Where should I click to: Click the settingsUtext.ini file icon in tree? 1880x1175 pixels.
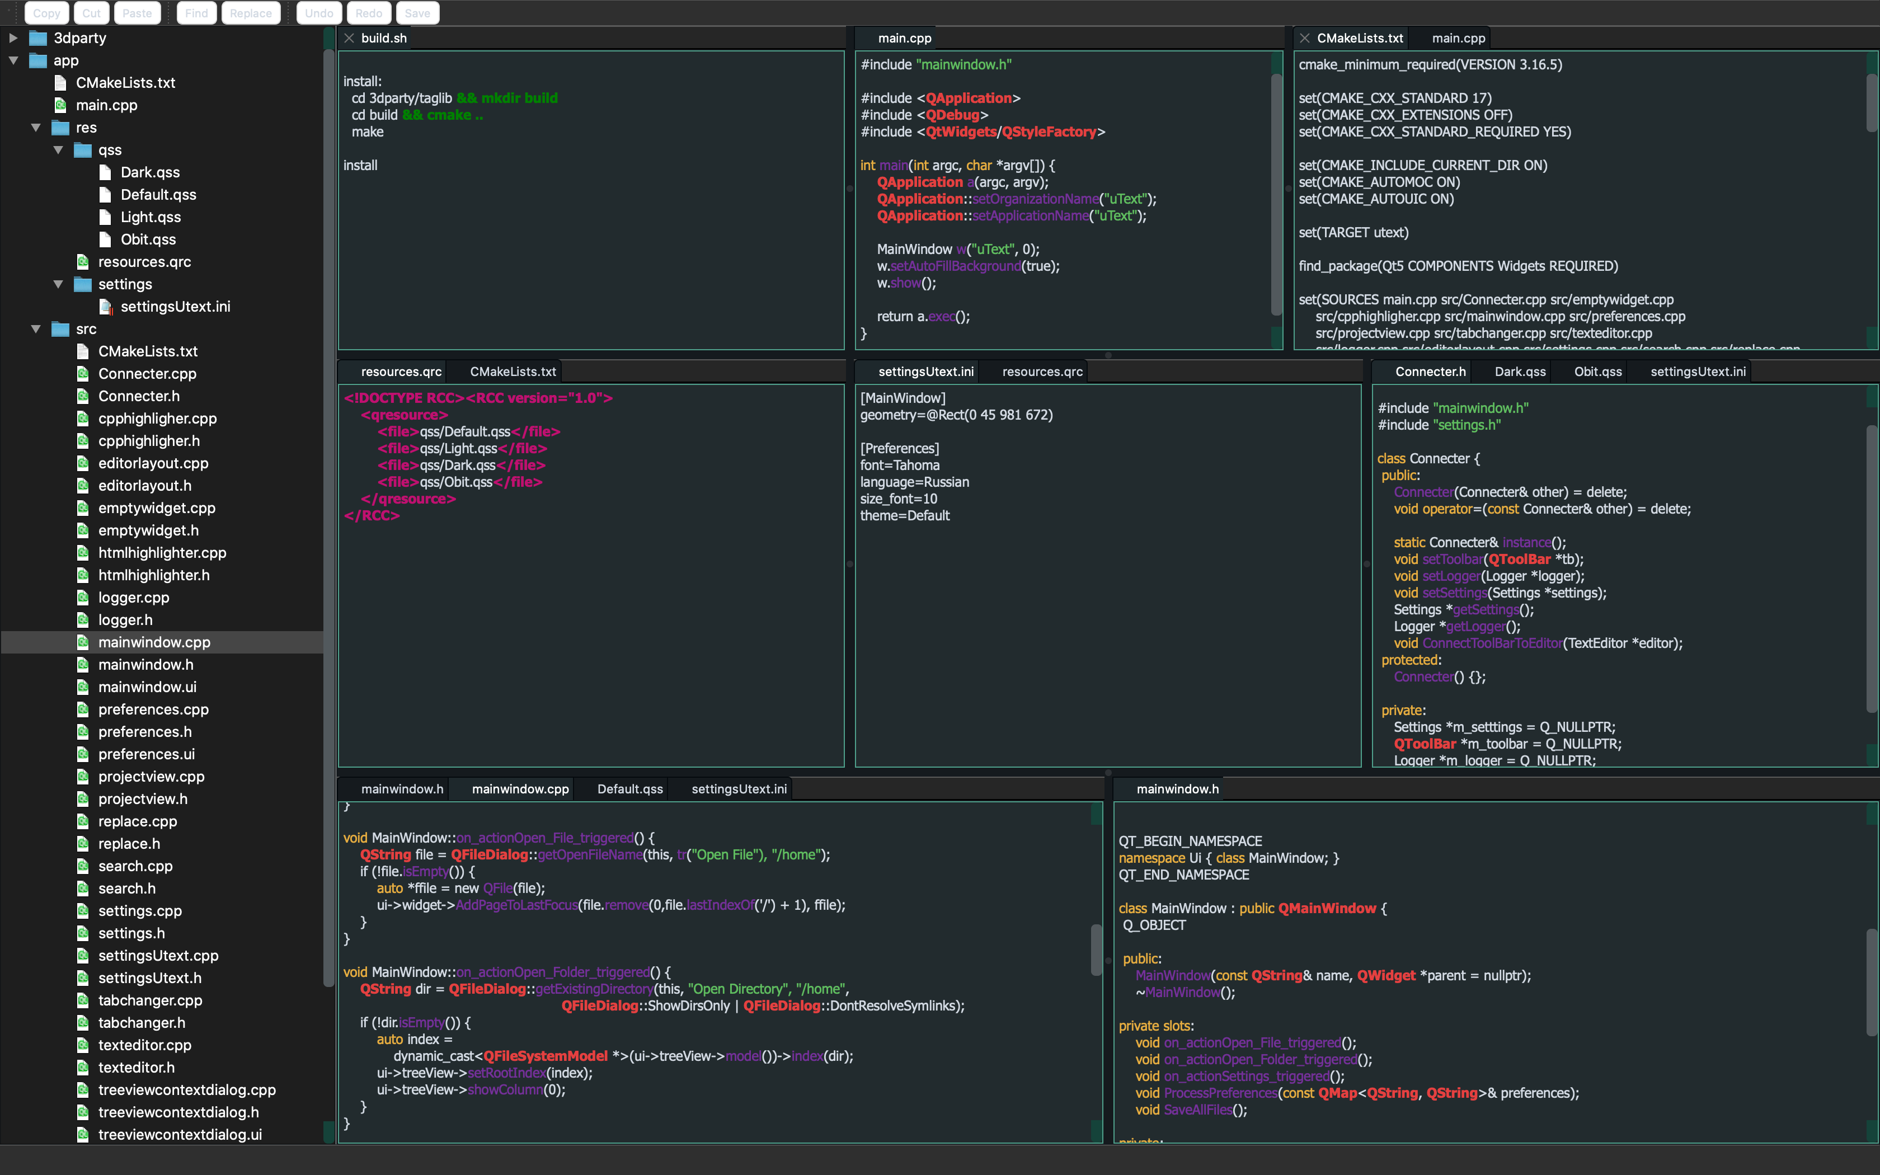tap(106, 307)
